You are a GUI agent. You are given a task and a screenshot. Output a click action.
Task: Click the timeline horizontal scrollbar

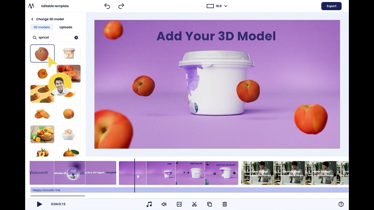pos(58,196)
